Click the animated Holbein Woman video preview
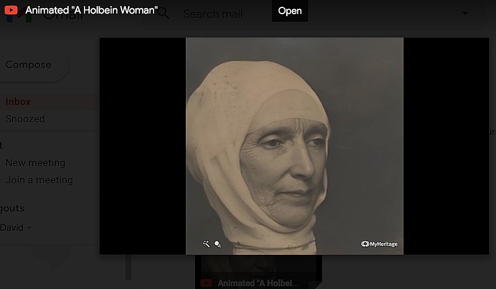Screen dimensions: 496x289 (x=294, y=146)
